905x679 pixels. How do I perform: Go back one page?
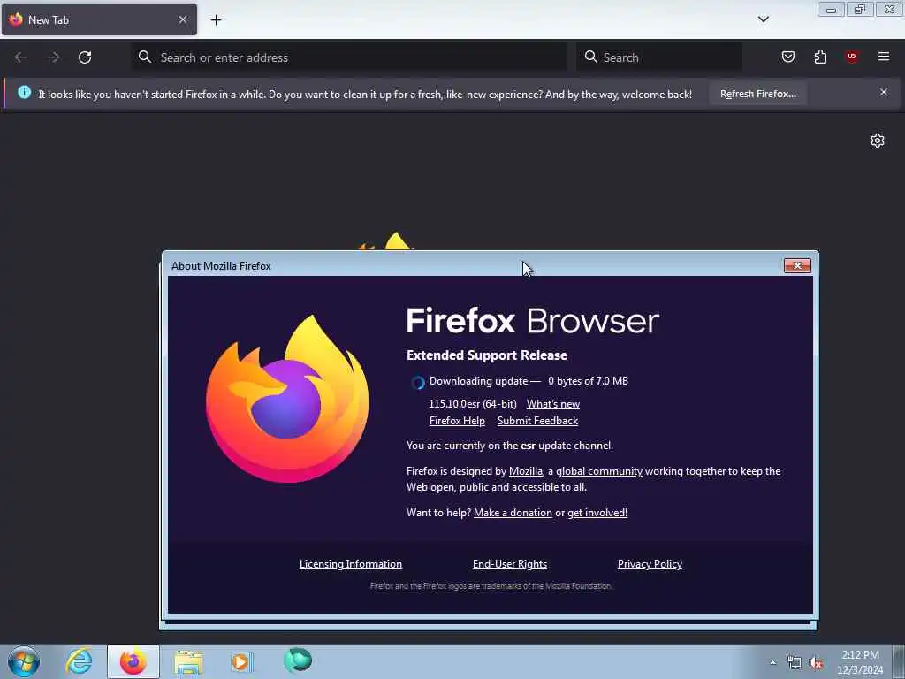[x=21, y=57]
